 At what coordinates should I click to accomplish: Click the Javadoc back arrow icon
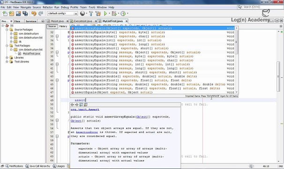(72, 105)
